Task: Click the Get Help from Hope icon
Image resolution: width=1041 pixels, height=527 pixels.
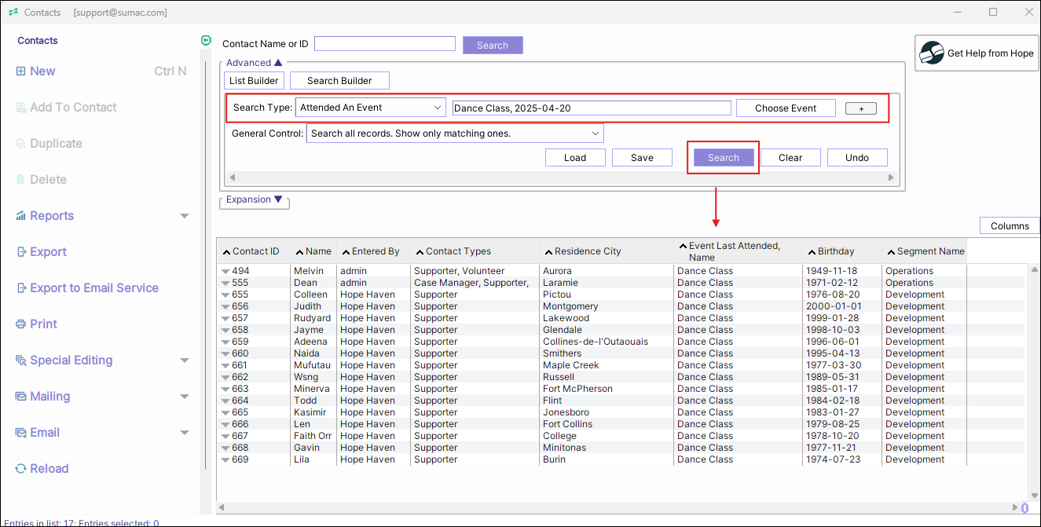Action: pyautogui.click(x=932, y=53)
